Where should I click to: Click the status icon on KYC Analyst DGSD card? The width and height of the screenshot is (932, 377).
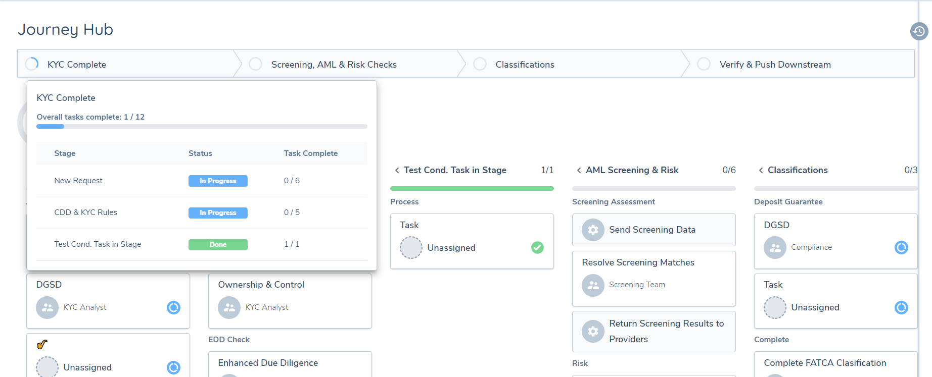pos(173,307)
